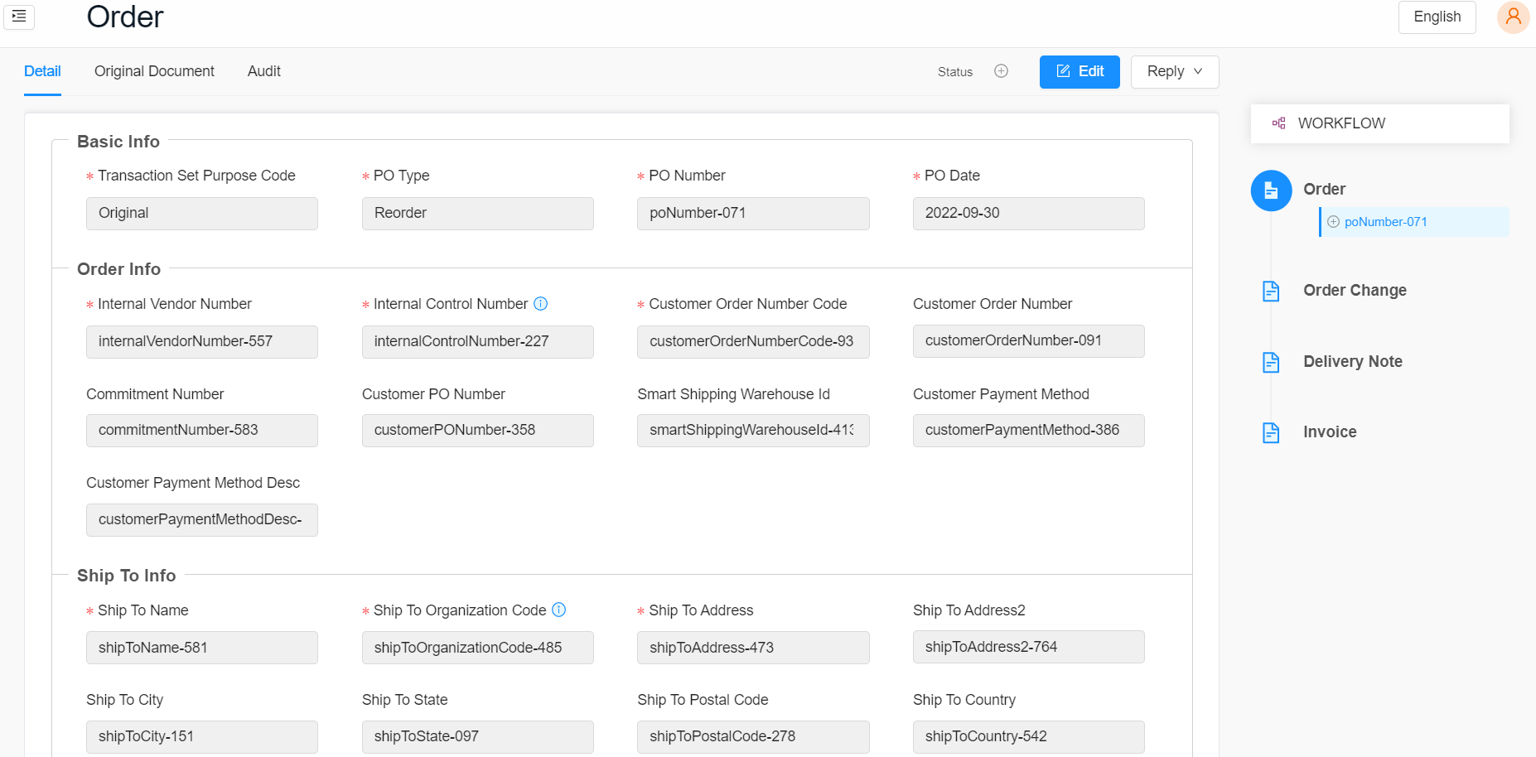The image size is (1536, 757).
Task: Click the Ship To Country field
Action: click(1029, 737)
